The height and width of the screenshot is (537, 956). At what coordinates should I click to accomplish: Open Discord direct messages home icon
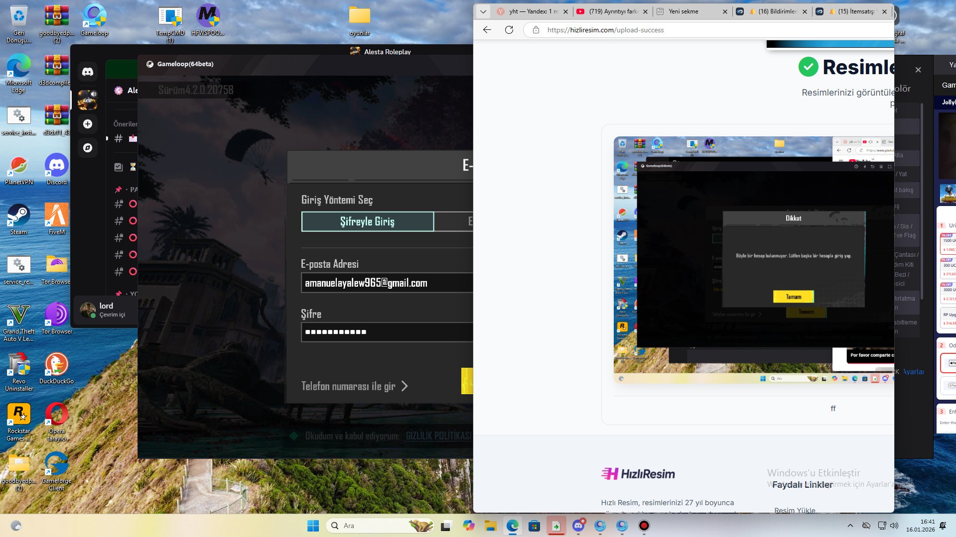click(88, 72)
